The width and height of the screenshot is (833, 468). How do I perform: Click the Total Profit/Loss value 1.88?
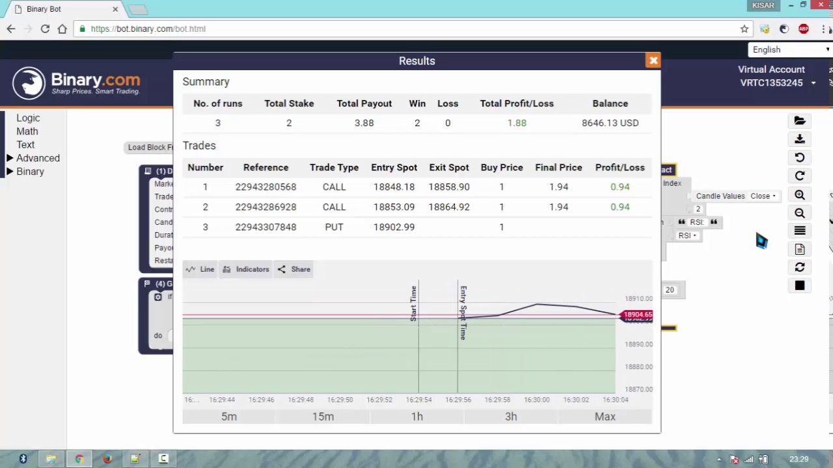point(517,123)
